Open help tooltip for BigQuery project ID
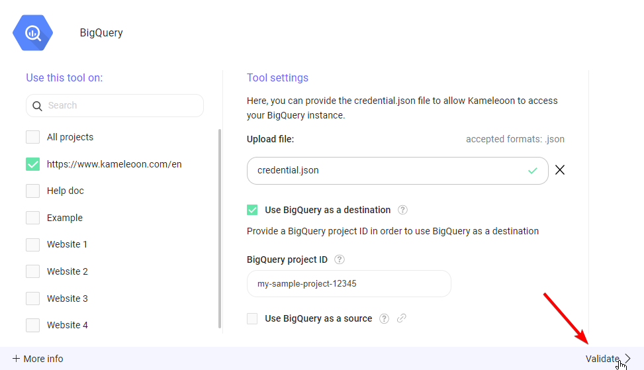This screenshot has height=370, width=644. point(340,259)
